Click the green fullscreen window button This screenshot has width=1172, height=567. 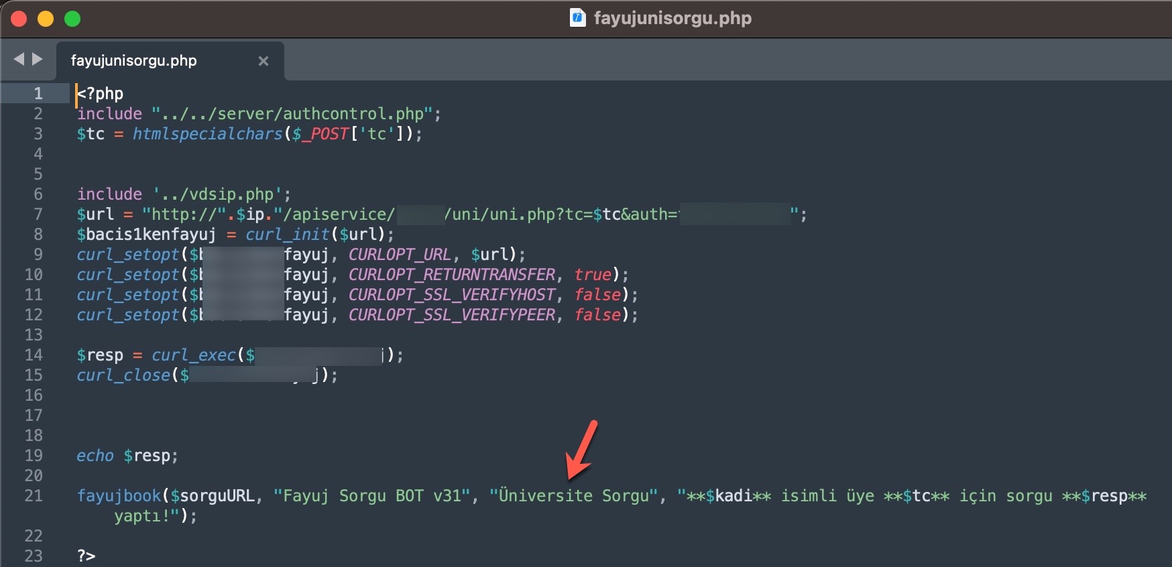[x=72, y=19]
